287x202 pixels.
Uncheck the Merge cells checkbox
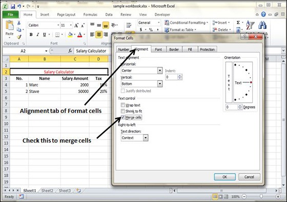pyautogui.click(x=122, y=117)
